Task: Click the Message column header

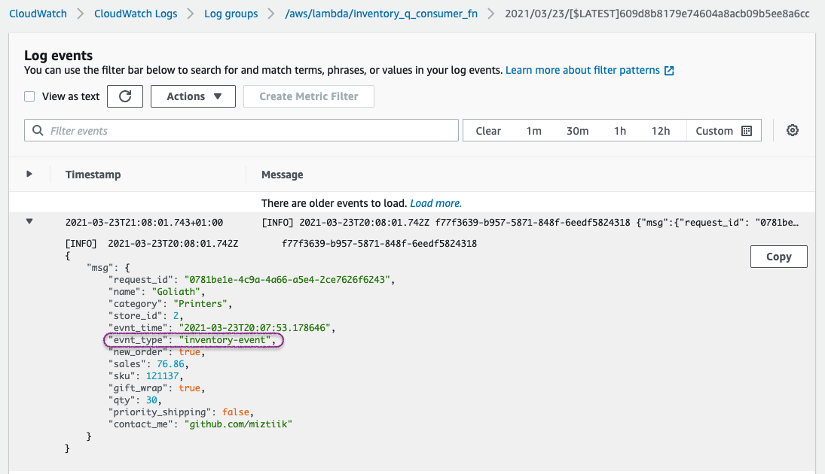Action: 282,175
